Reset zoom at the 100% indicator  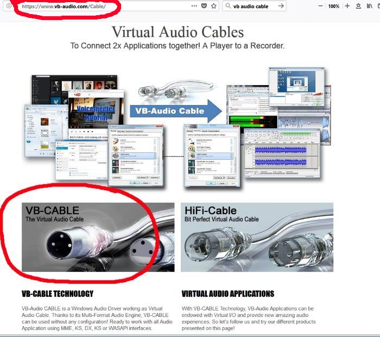tap(334, 7)
